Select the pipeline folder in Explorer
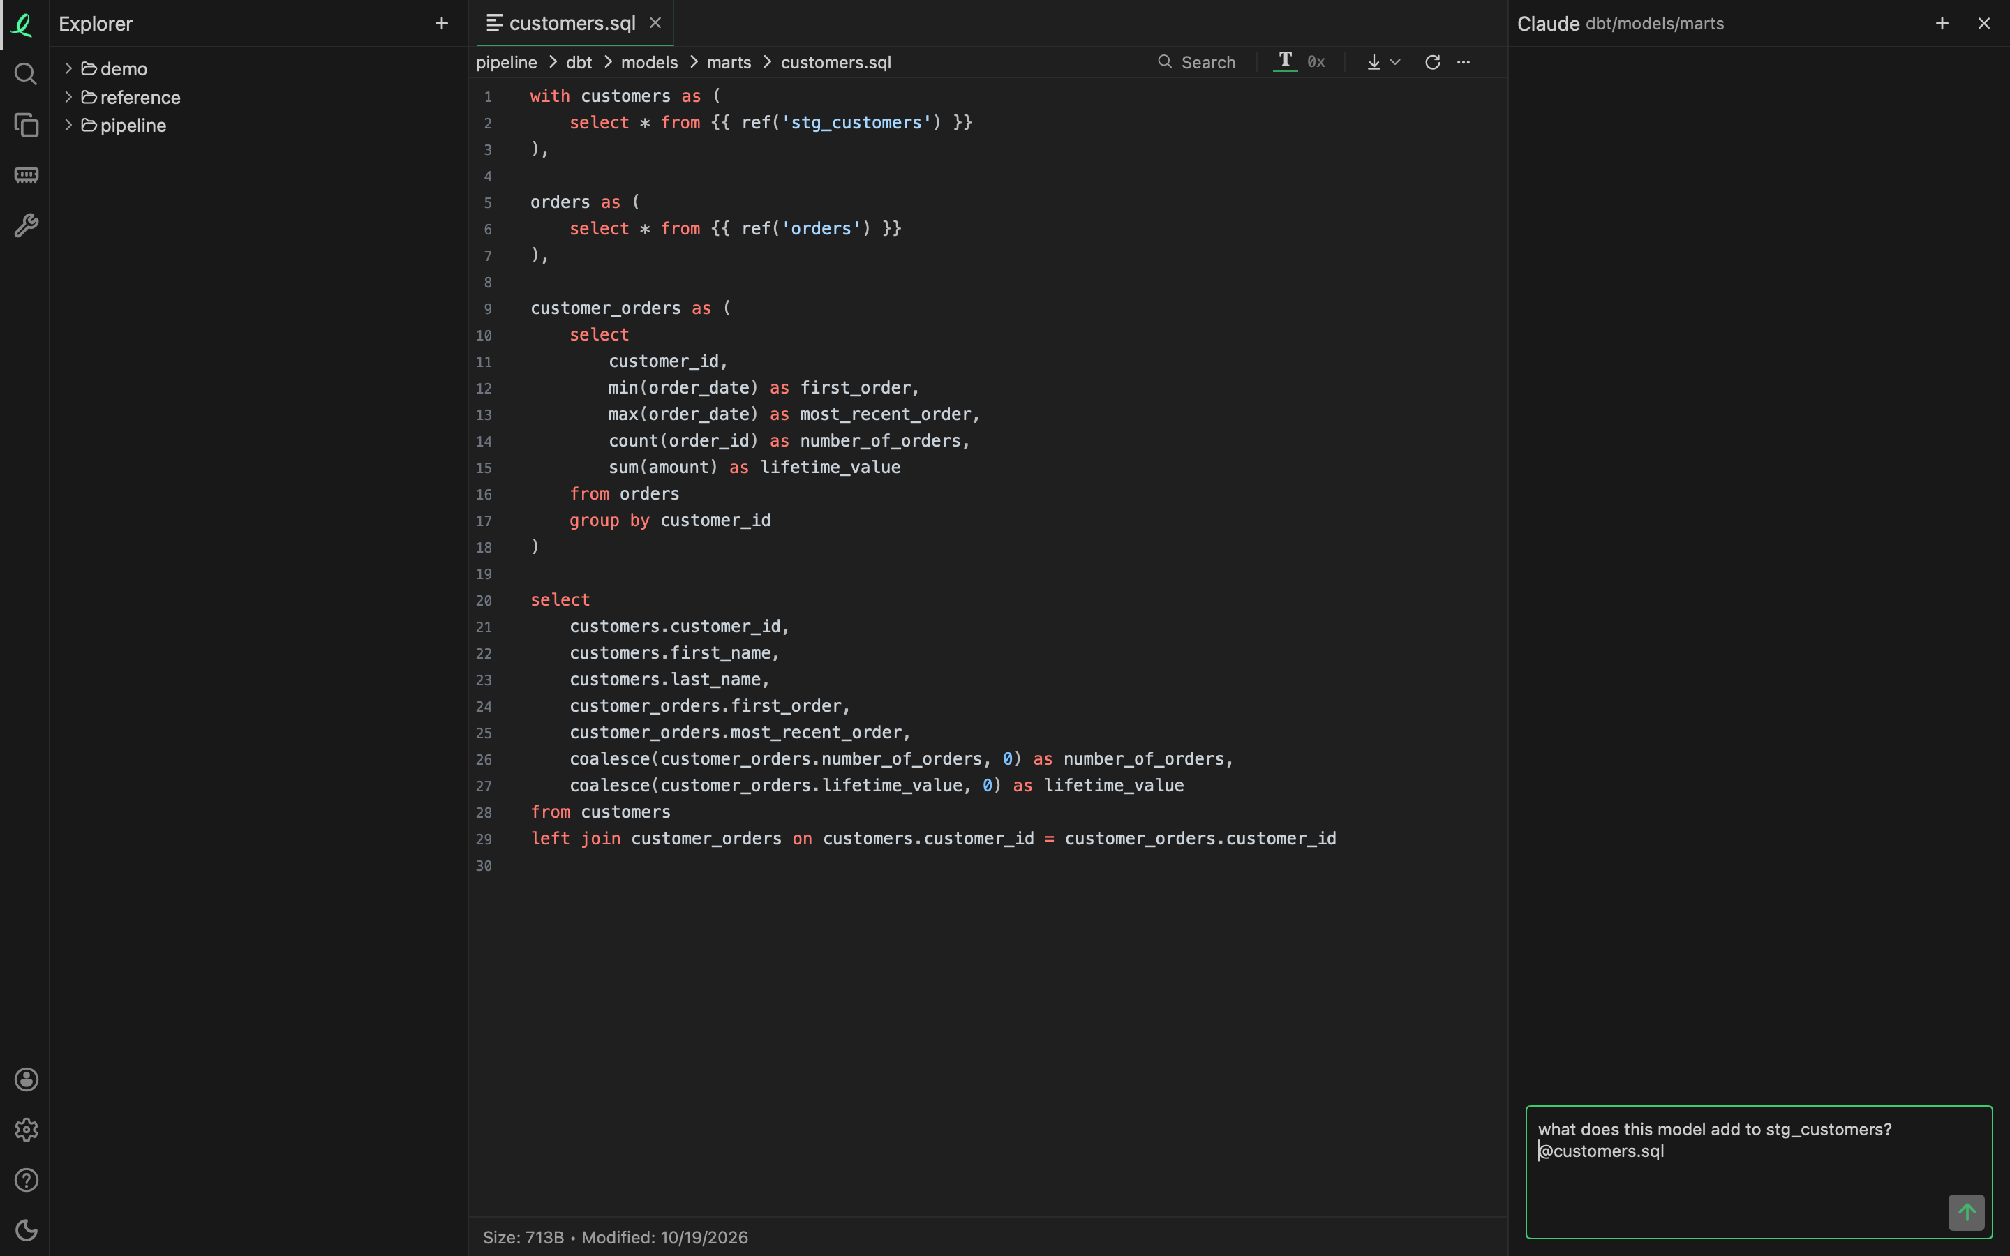 [124, 126]
